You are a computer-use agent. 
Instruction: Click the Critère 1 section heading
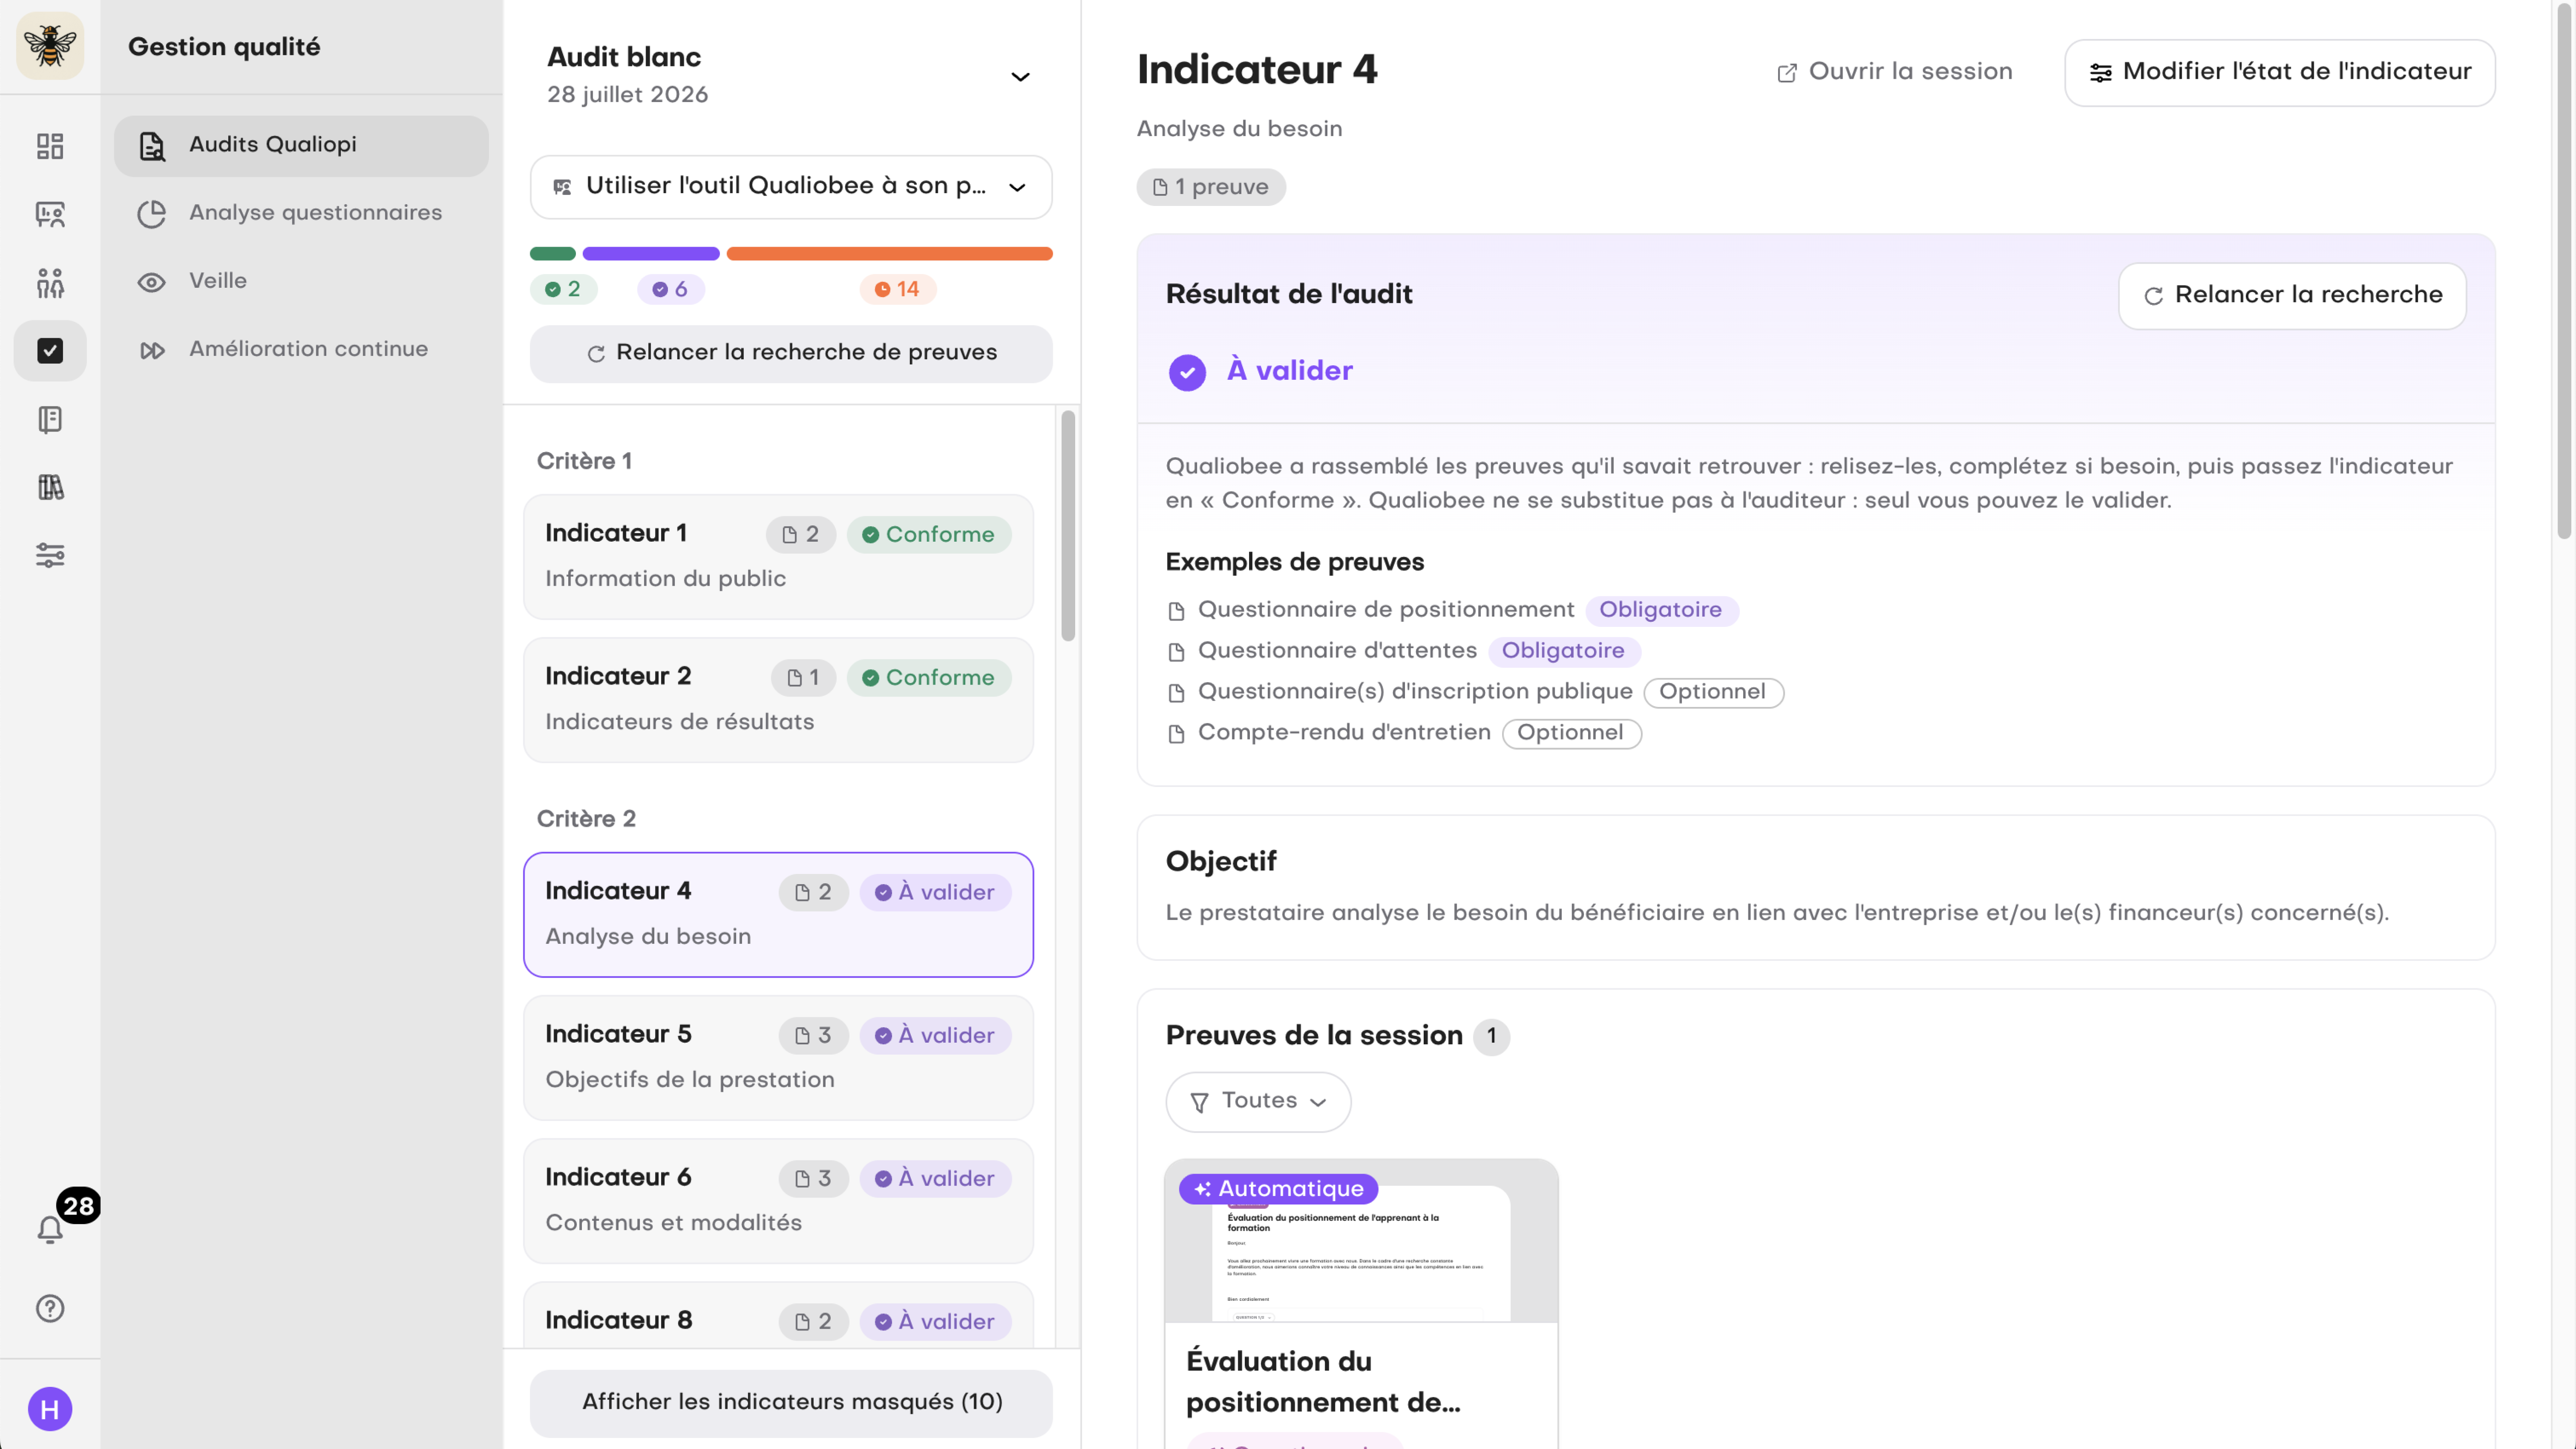pos(584,461)
